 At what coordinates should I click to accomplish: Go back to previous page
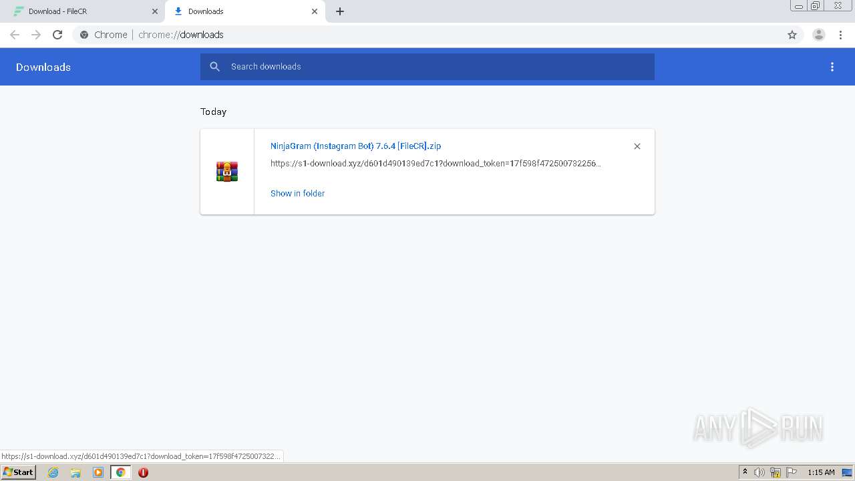(x=15, y=35)
